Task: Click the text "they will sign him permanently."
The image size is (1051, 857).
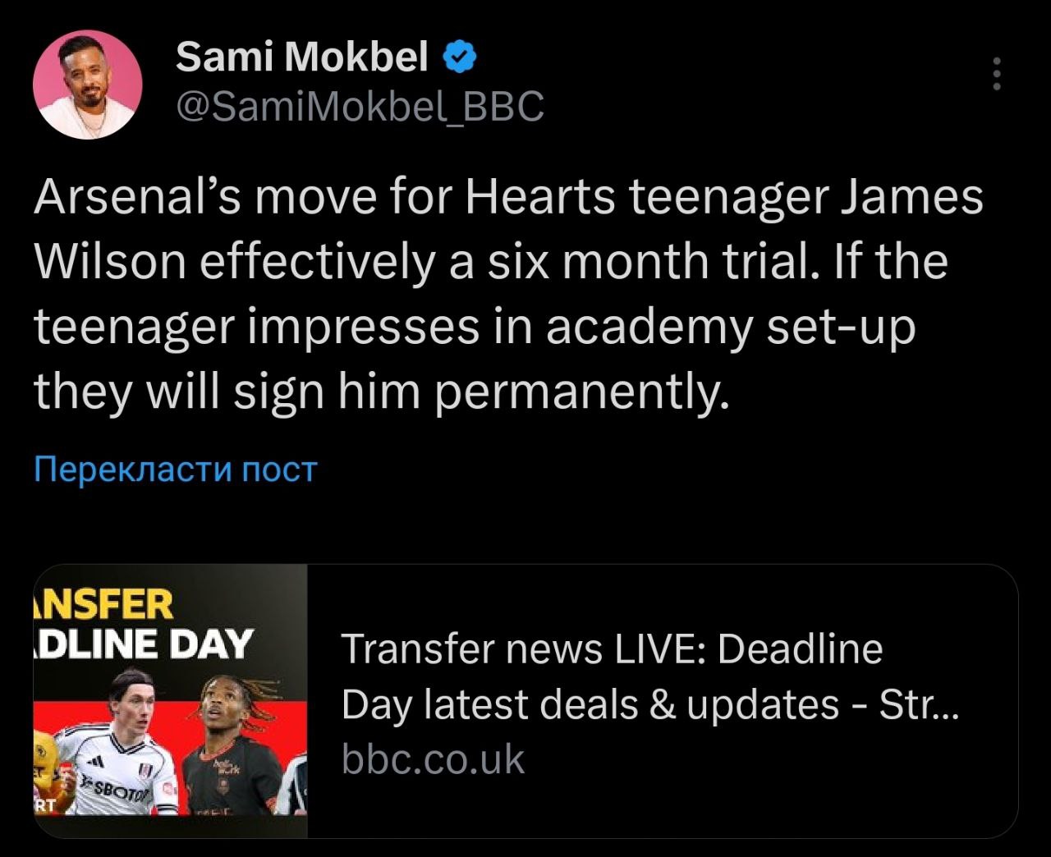Action: [x=381, y=391]
